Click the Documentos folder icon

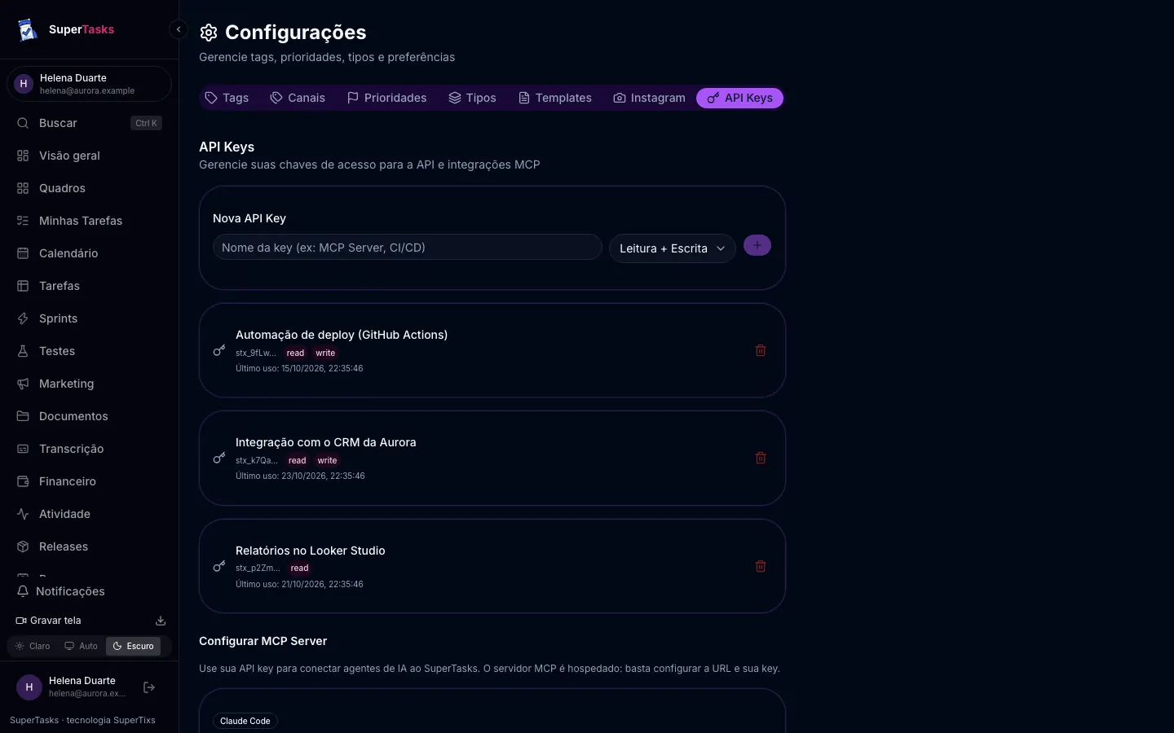[23, 416]
